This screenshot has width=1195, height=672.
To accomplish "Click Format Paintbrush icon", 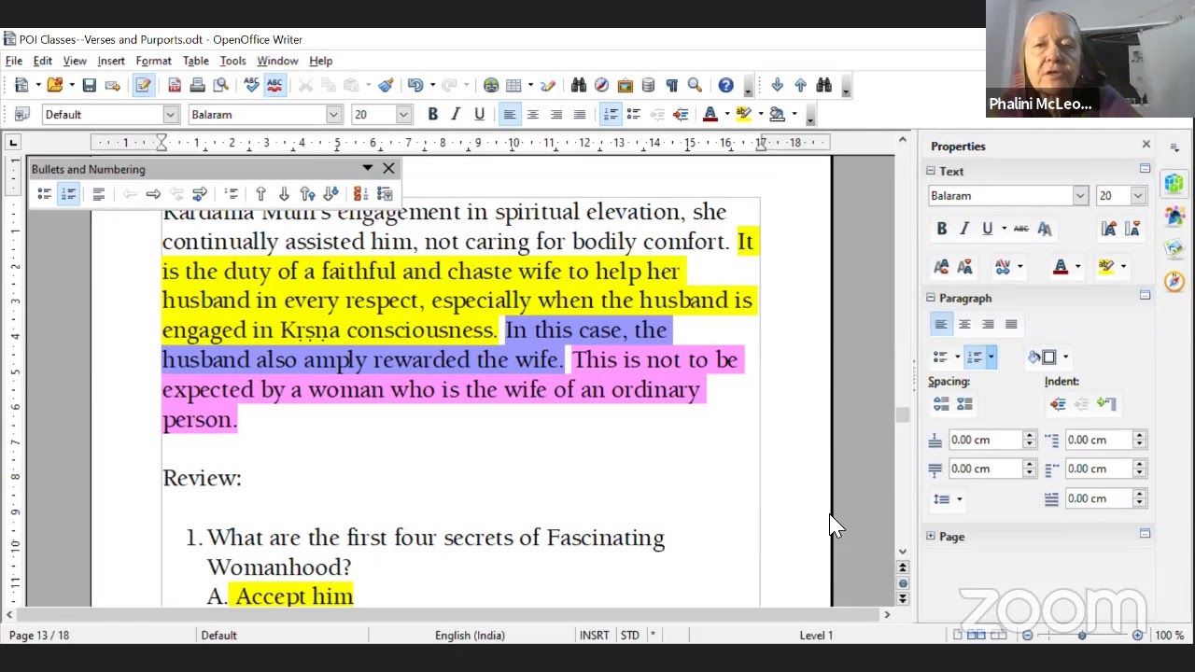I will 386,86.
